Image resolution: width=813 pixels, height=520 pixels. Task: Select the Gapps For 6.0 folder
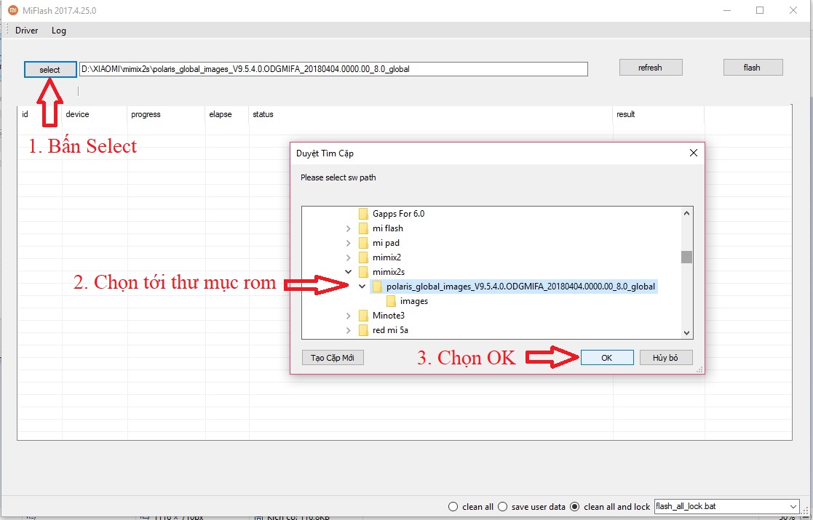(398, 213)
